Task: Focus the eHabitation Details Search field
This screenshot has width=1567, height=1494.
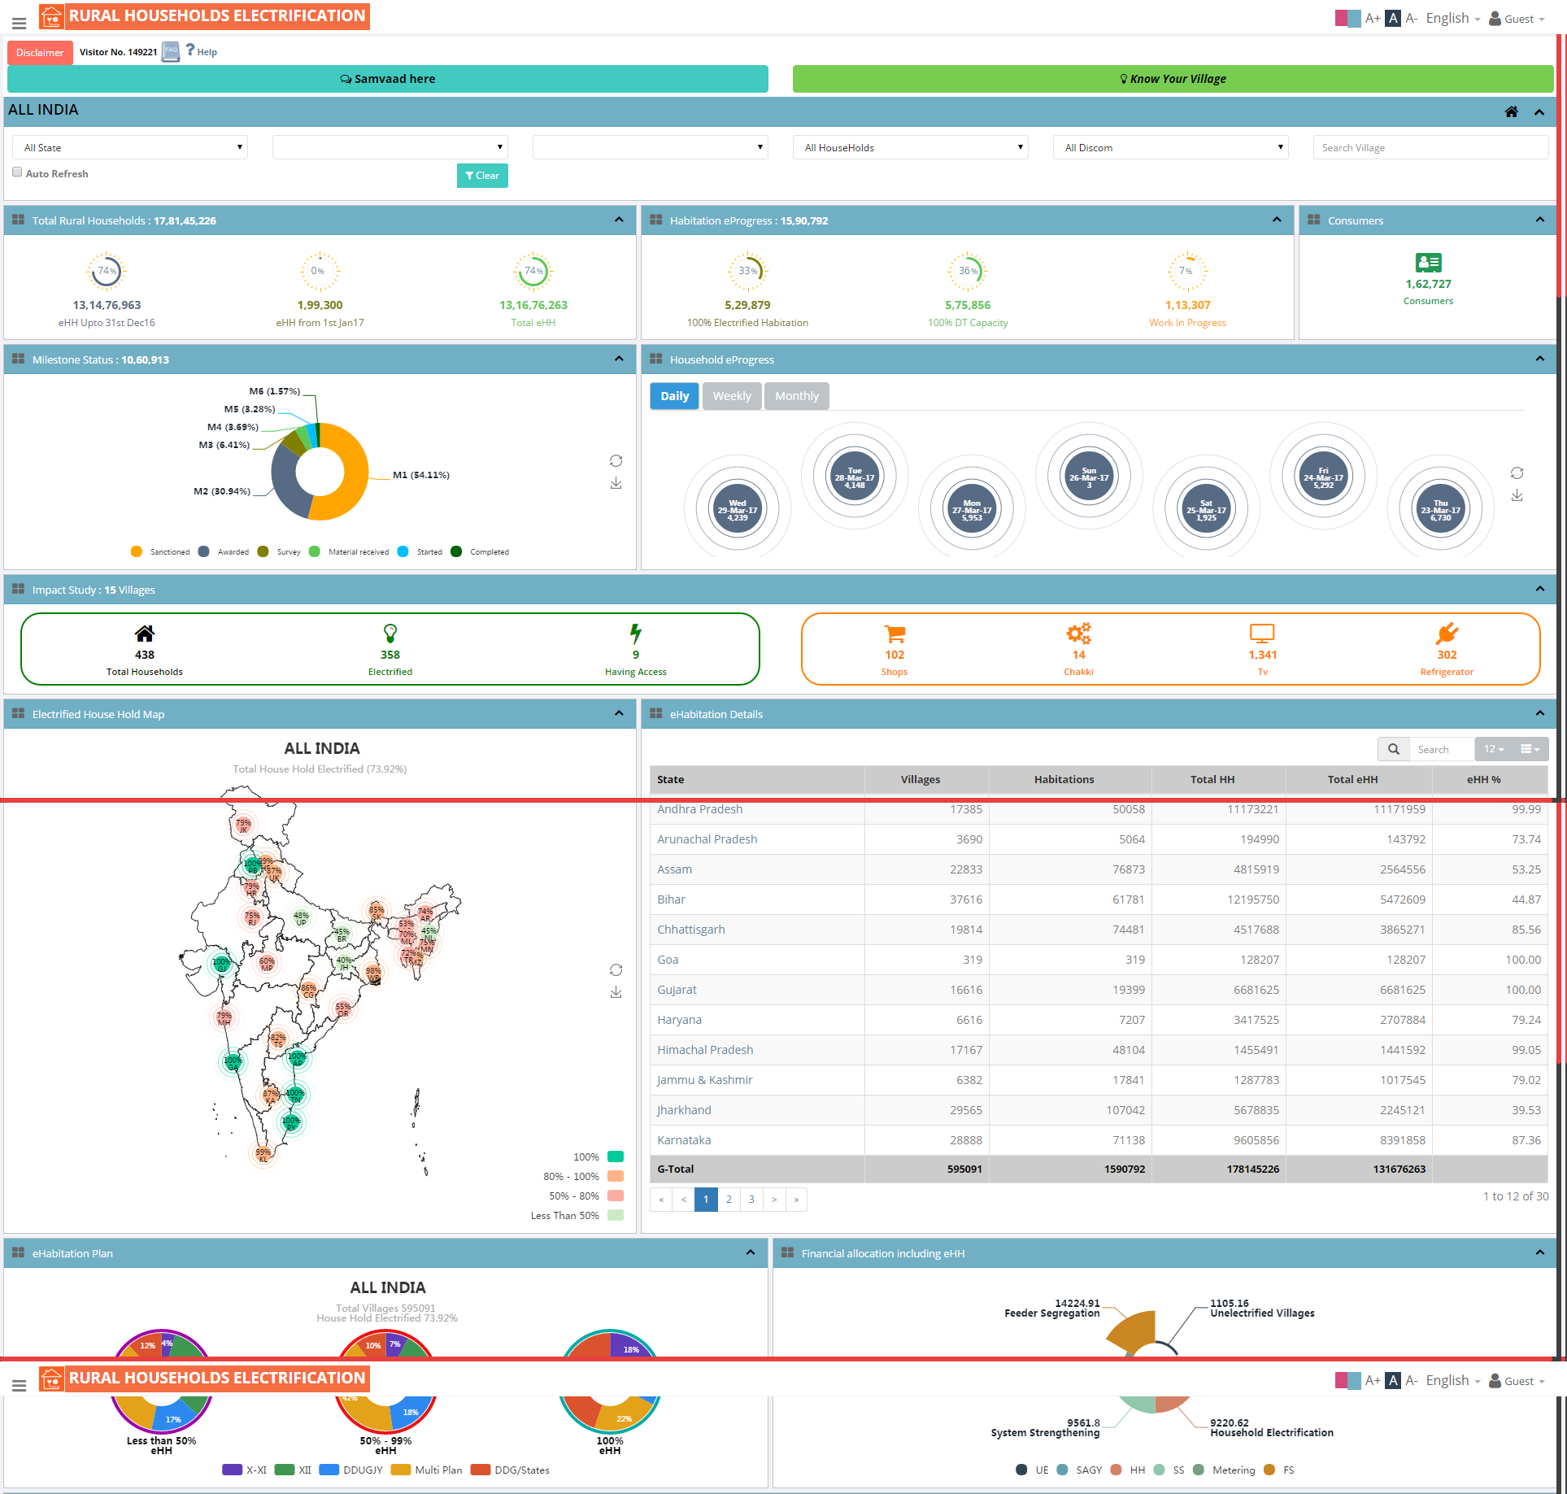Action: (x=1442, y=749)
